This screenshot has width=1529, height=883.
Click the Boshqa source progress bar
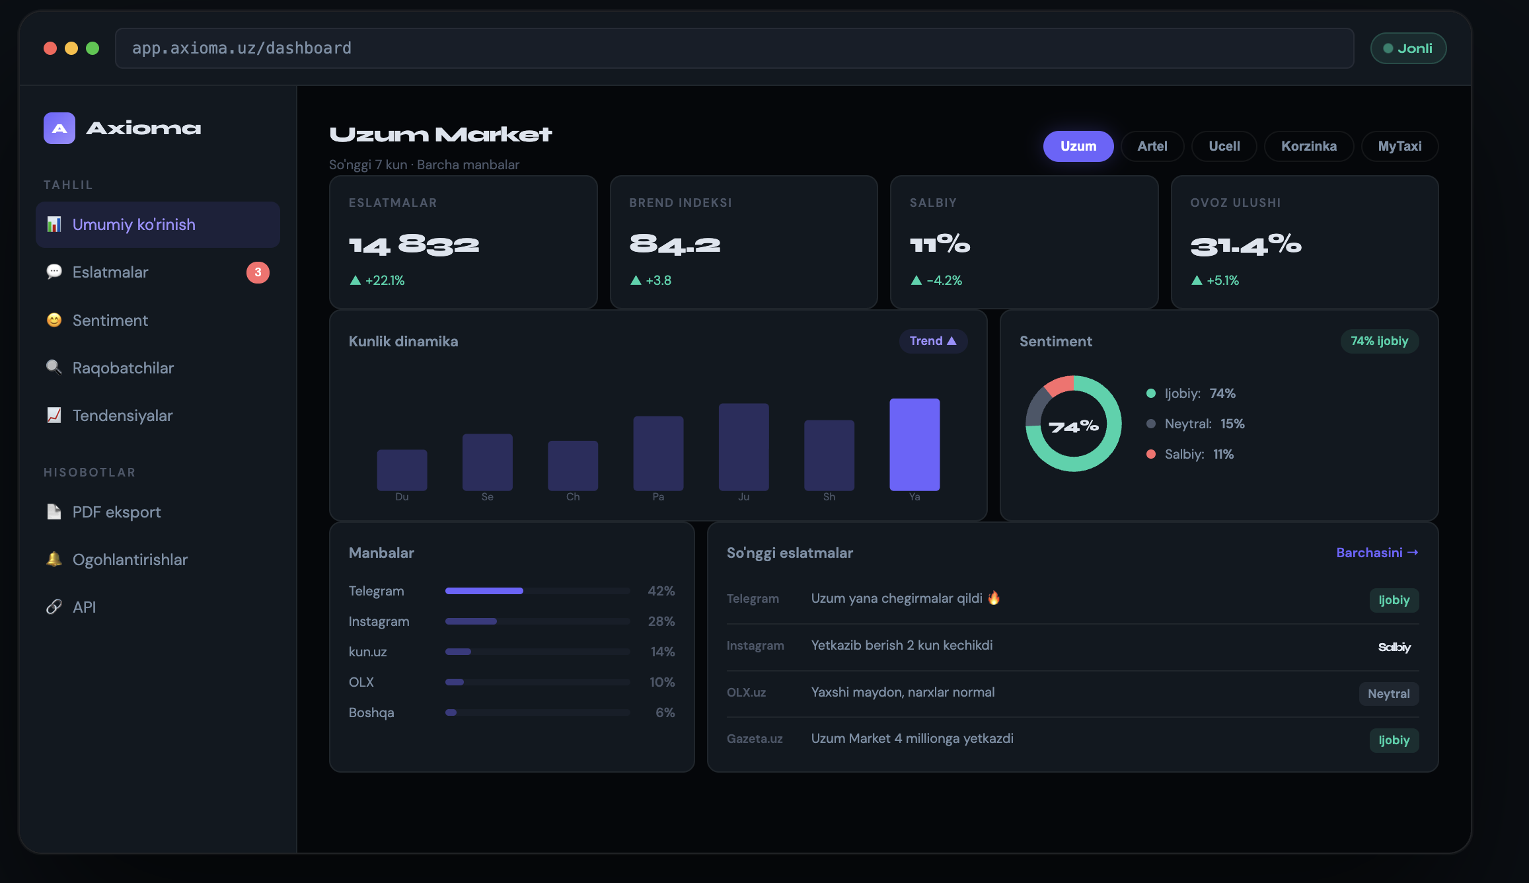point(537,712)
